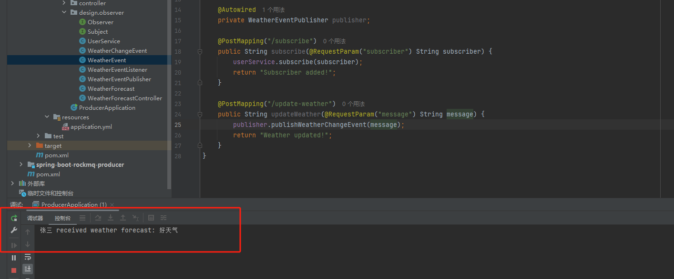
Task: Expand the controller package
Action: 64,3
